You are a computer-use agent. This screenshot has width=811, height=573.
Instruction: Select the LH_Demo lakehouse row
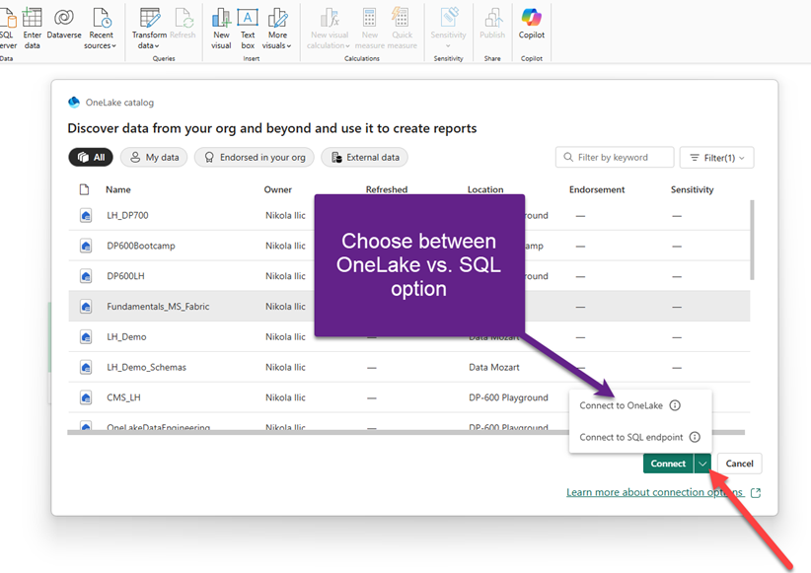tap(409, 336)
